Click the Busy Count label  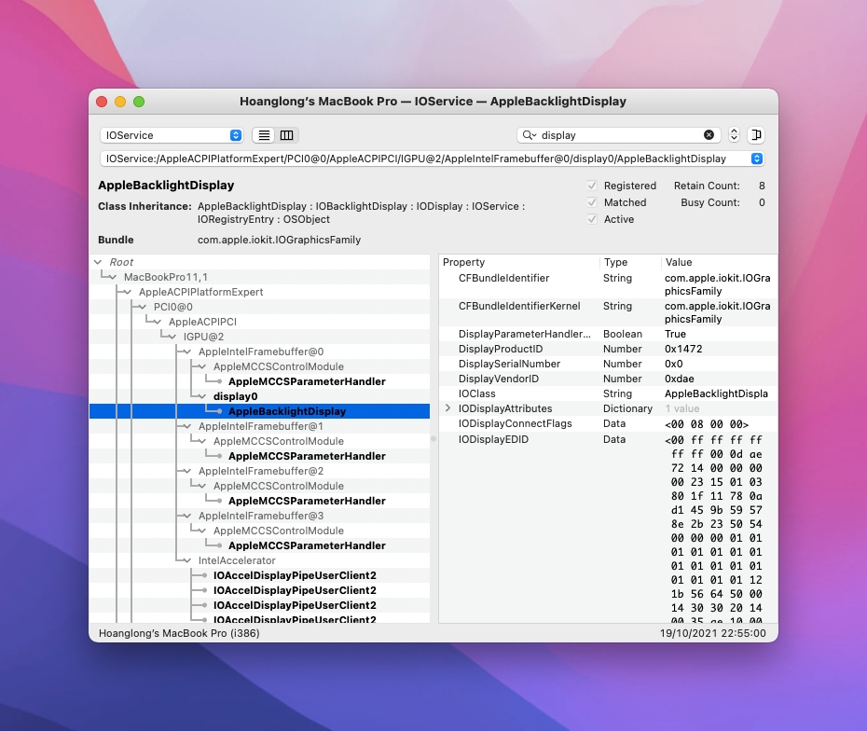point(710,202)
